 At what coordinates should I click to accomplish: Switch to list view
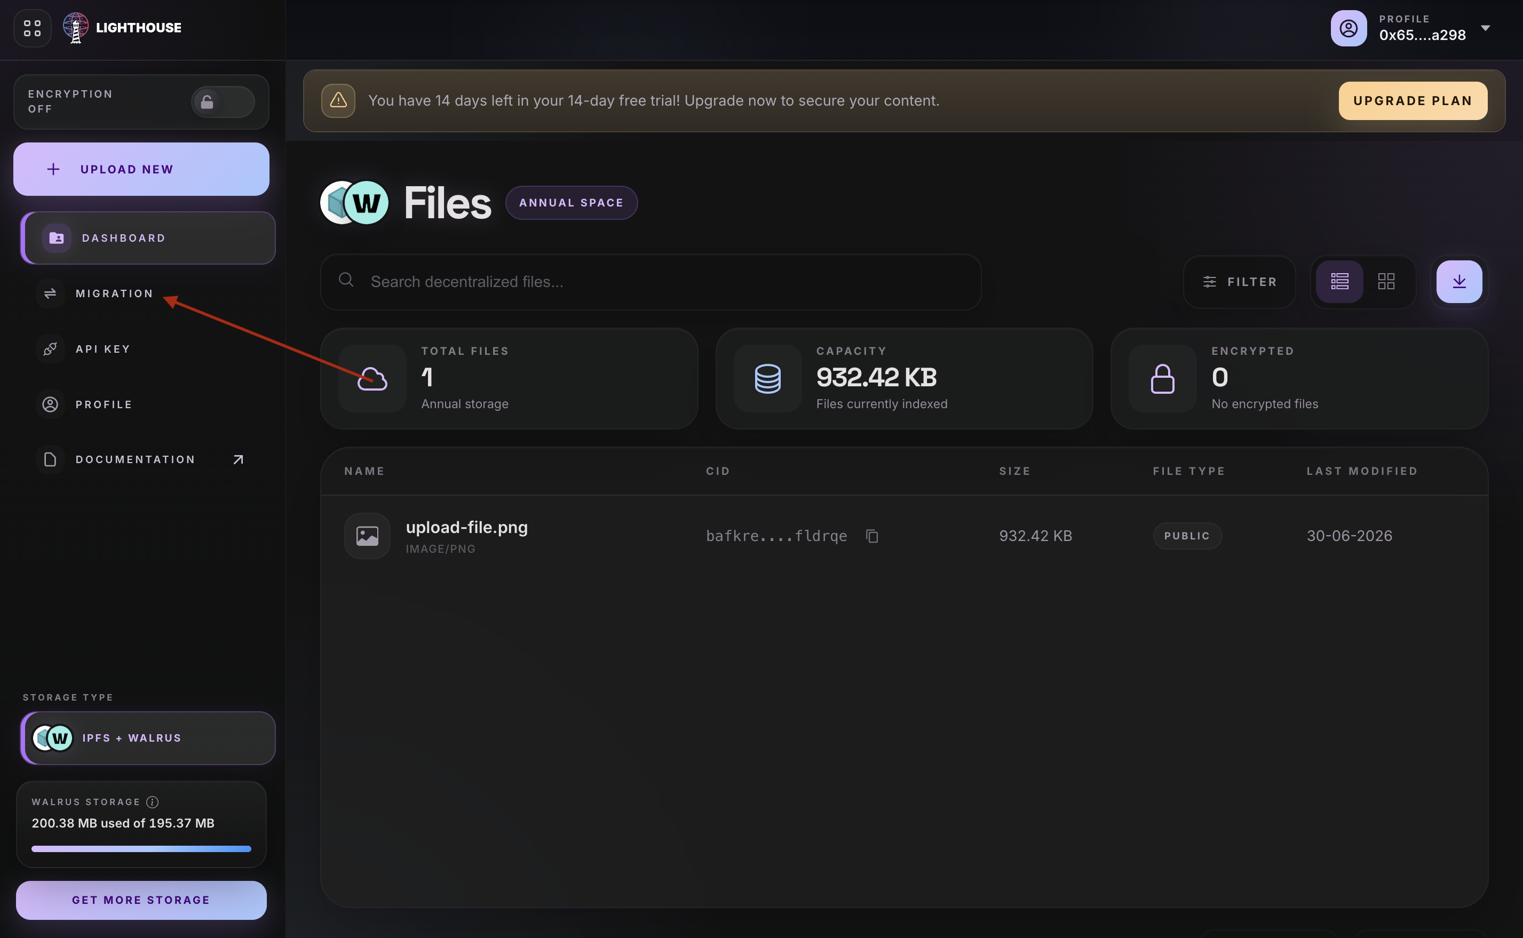(1339, 282)
